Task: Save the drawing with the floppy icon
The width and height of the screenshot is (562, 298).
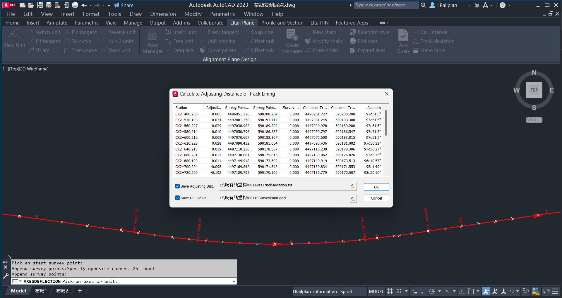Action: (40, 5)
